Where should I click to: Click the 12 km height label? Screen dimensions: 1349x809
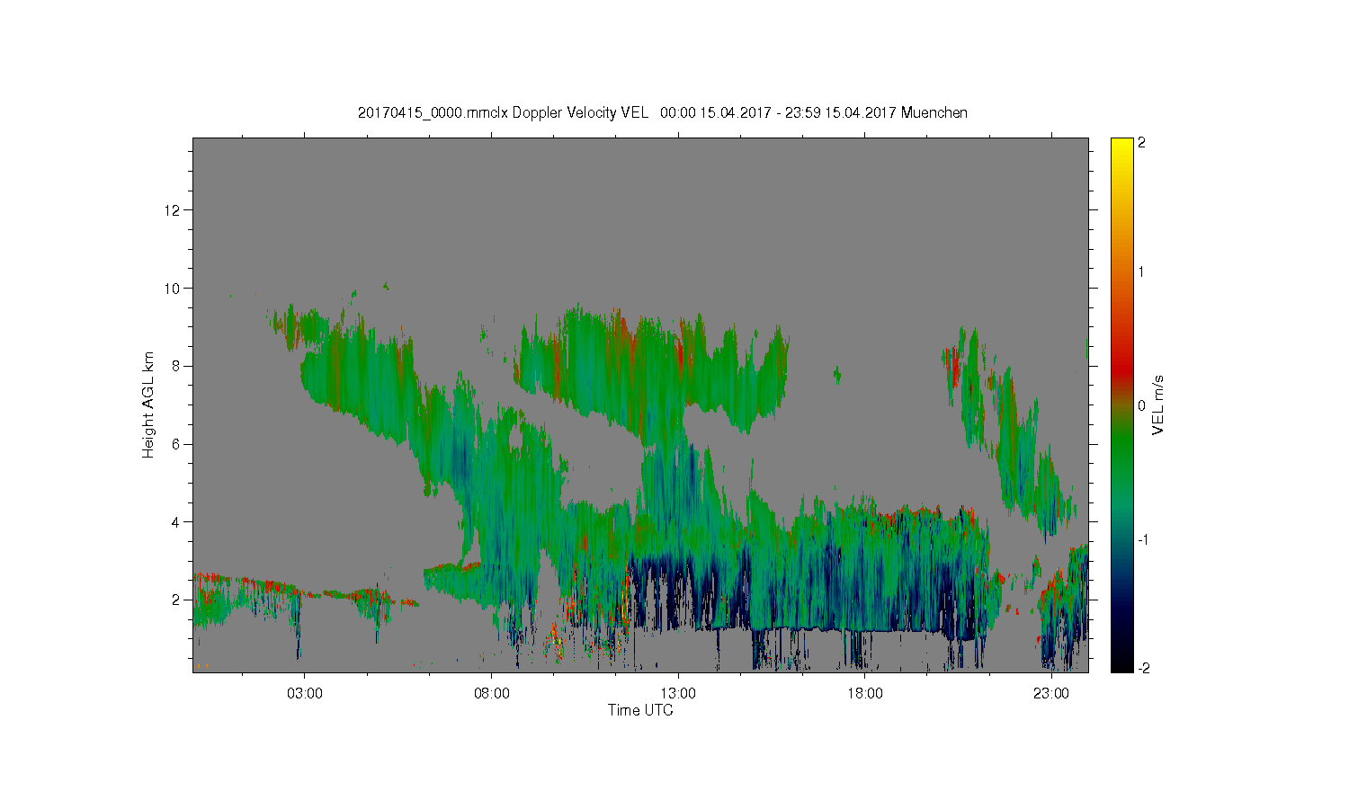pyautogui.click(x=174, y=210)
